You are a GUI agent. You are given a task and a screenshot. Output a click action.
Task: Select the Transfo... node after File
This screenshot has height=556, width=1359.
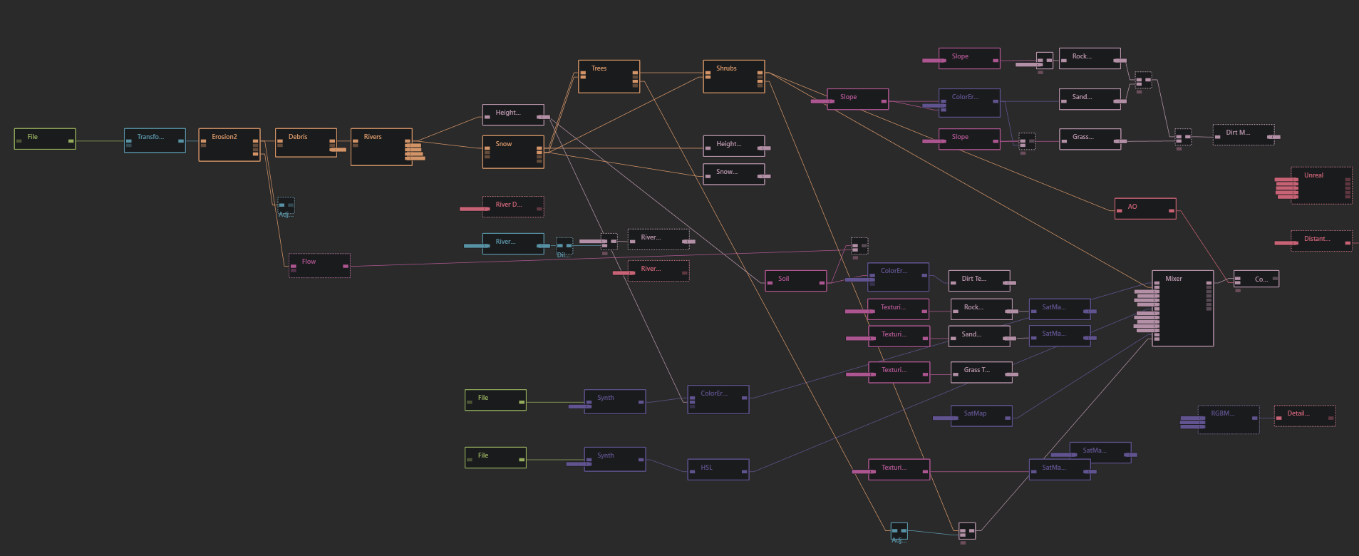pos(155,140)
